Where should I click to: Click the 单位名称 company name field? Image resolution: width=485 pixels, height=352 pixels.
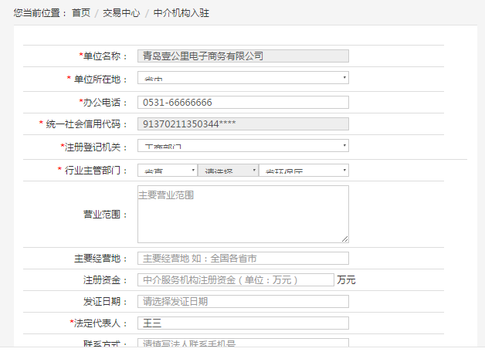pyautogui.click(x=242, y=56)
